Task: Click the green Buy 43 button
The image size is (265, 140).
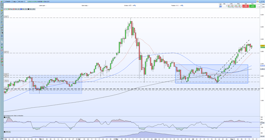Action: tap(253, 6)
